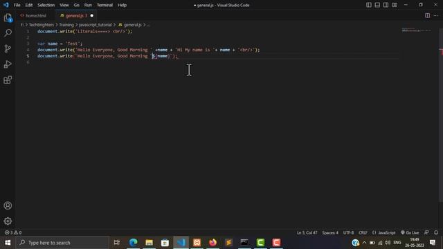Click the unsaved dot on general.js tab
443x249 pixels.
(x=91, y=15)
